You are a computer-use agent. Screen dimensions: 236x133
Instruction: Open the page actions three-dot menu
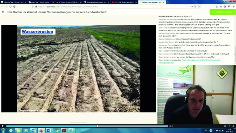coord(192,6)
